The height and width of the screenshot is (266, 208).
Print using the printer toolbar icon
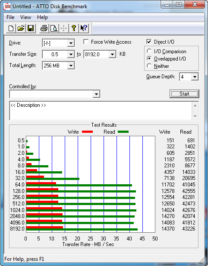pyautogui.click(x=44, y=28)
